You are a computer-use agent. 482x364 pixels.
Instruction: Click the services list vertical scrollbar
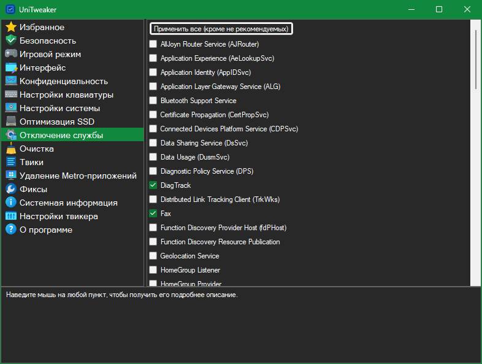click(476, 61)
